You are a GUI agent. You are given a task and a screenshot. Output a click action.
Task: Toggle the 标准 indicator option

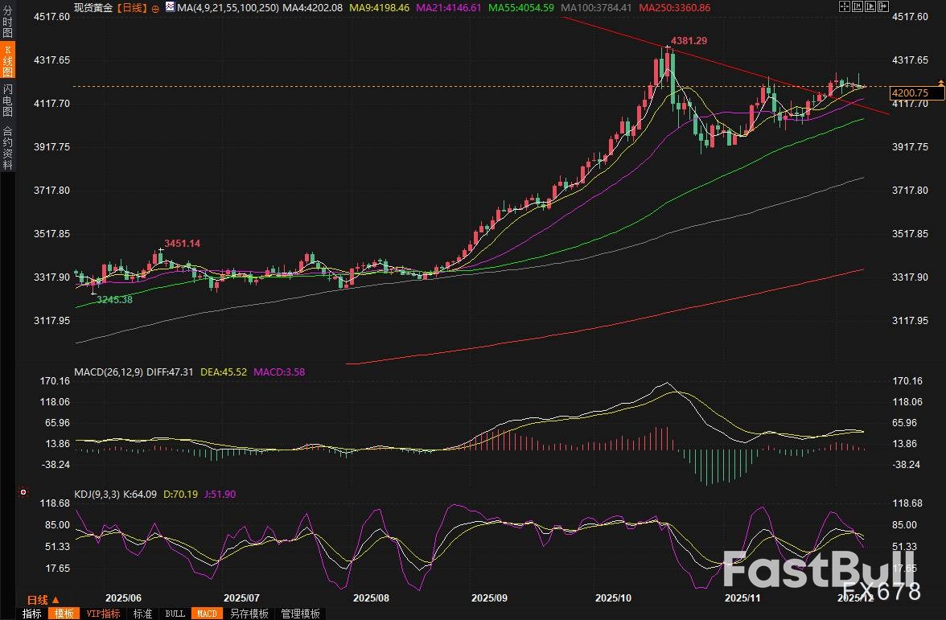click(x=142, y=614)
